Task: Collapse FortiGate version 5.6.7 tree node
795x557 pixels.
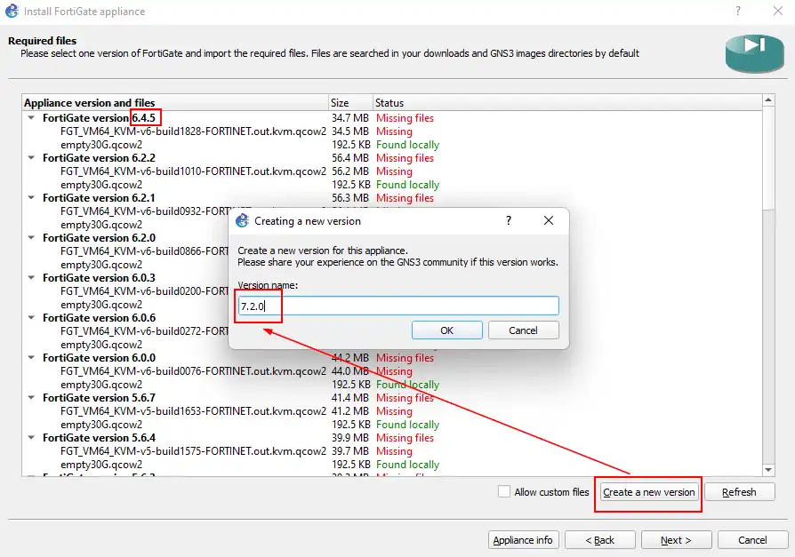Action: point(31,397)
